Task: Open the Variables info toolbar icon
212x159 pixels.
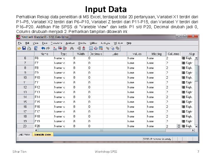Action: (65, 48)
